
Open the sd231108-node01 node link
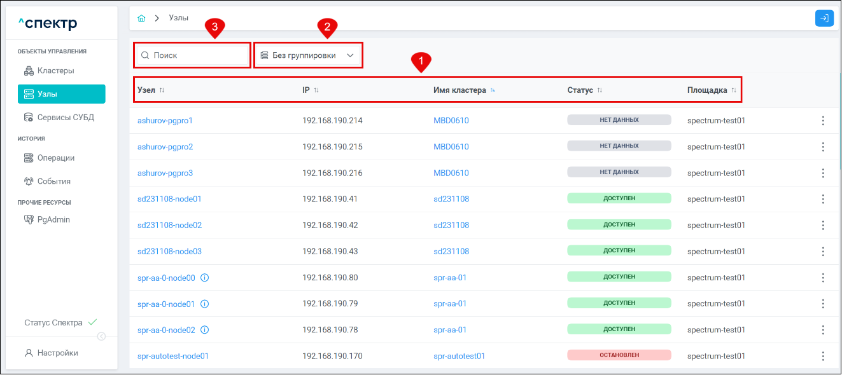click(x=169, y=199)
